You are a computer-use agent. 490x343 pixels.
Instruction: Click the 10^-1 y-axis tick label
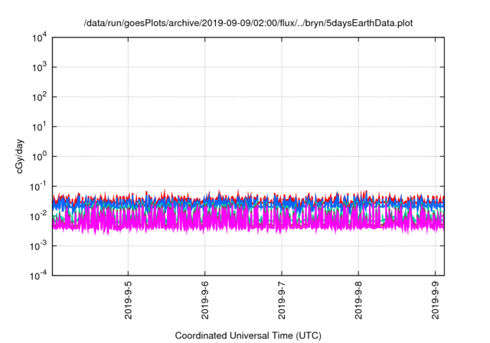point(38,187)
